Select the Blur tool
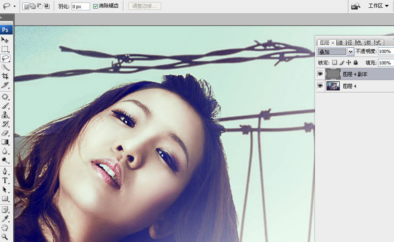Image resolution: width=394 pixels, height=242 pixels. 5,151
